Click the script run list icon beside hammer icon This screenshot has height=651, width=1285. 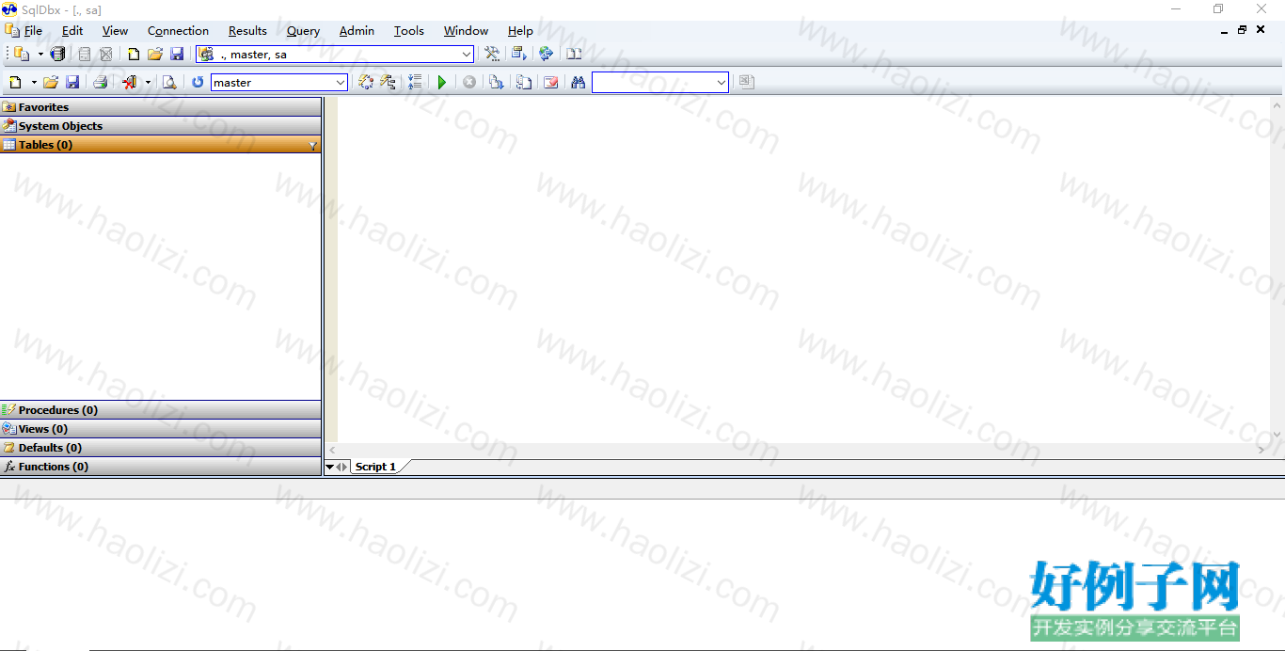click(x=518, y=55)
